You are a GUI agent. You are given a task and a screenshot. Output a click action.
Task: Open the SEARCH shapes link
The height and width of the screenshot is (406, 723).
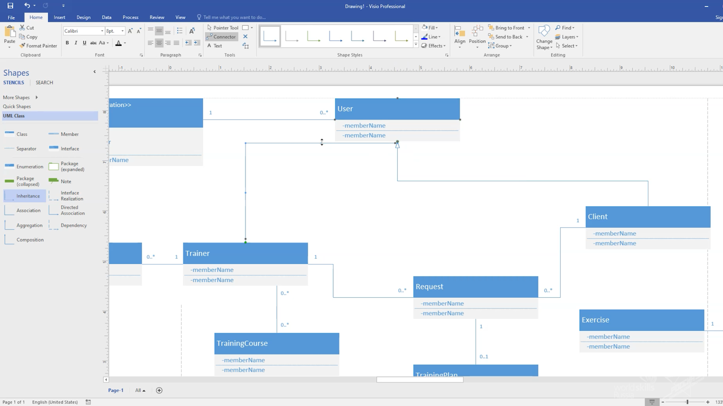(x=44, y=82)
